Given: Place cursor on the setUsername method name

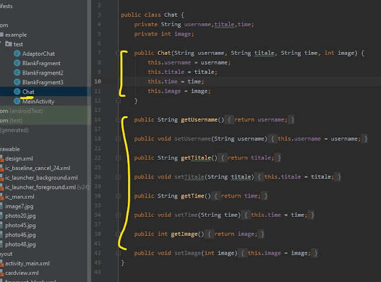Looking at the screenshot, I should point(192,139).
